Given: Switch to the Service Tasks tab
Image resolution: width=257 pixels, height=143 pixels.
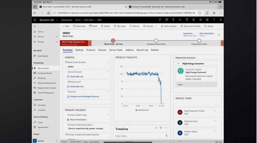Looking at the screenshot, I should pos(116,50).
